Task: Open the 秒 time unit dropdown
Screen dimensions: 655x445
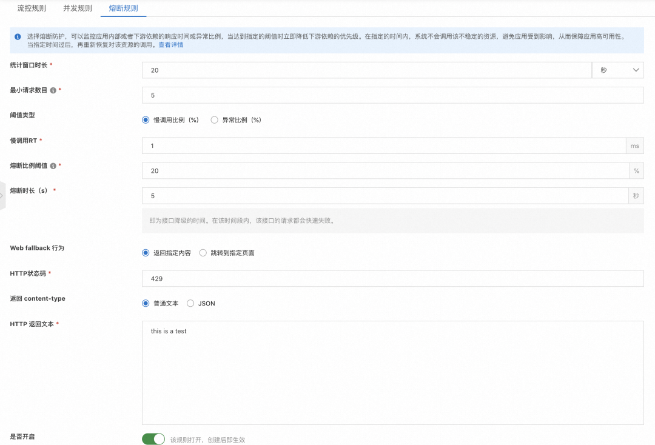Action: [x=618, y=70]
